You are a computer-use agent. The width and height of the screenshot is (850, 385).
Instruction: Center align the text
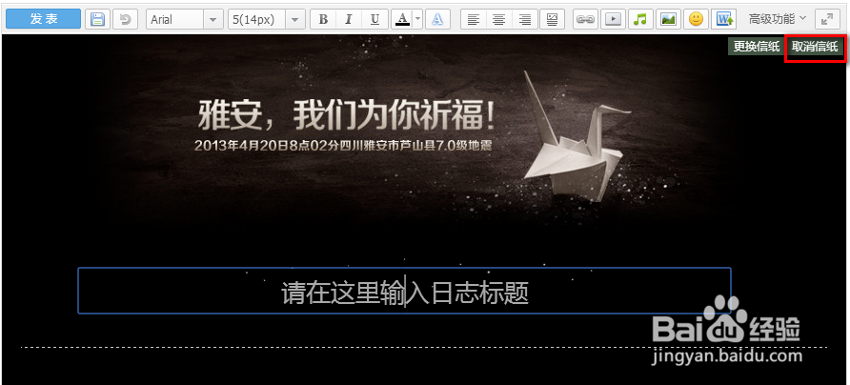coord(499,19)
